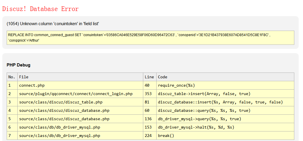Click the discuz_database.php cell on line 136 row
The image size is (303, 141).
click(80, 119)
